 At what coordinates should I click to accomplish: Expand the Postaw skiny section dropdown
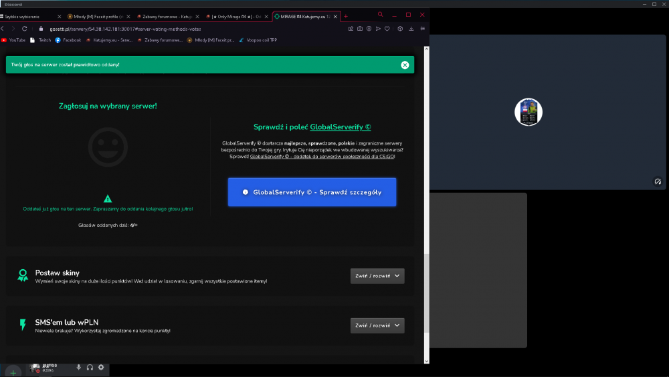click(x=377, y=276)
